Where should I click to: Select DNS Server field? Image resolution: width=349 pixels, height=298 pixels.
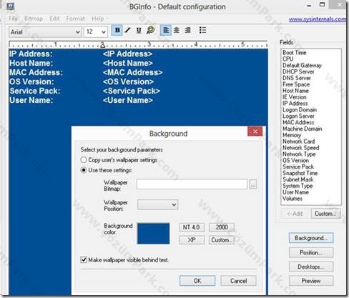297,78
